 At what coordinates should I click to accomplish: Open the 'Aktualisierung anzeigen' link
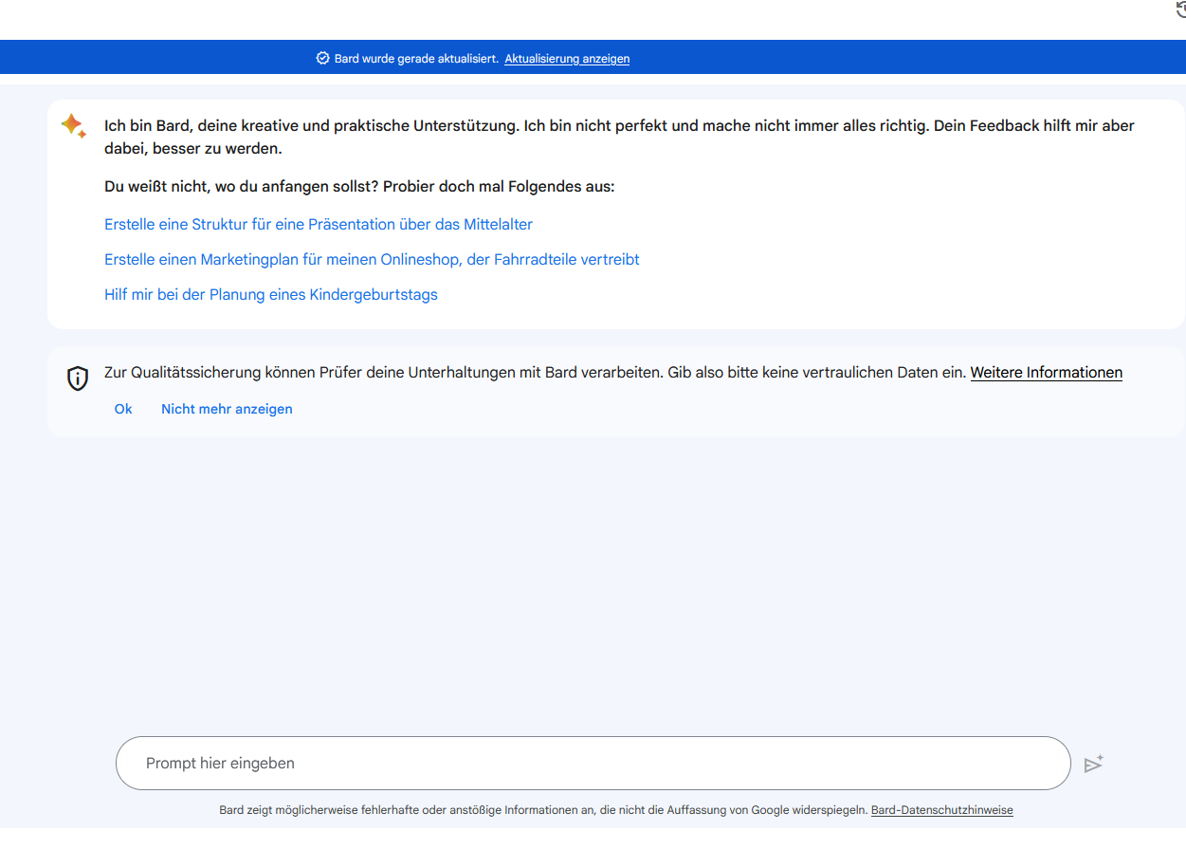click(567, 59)
